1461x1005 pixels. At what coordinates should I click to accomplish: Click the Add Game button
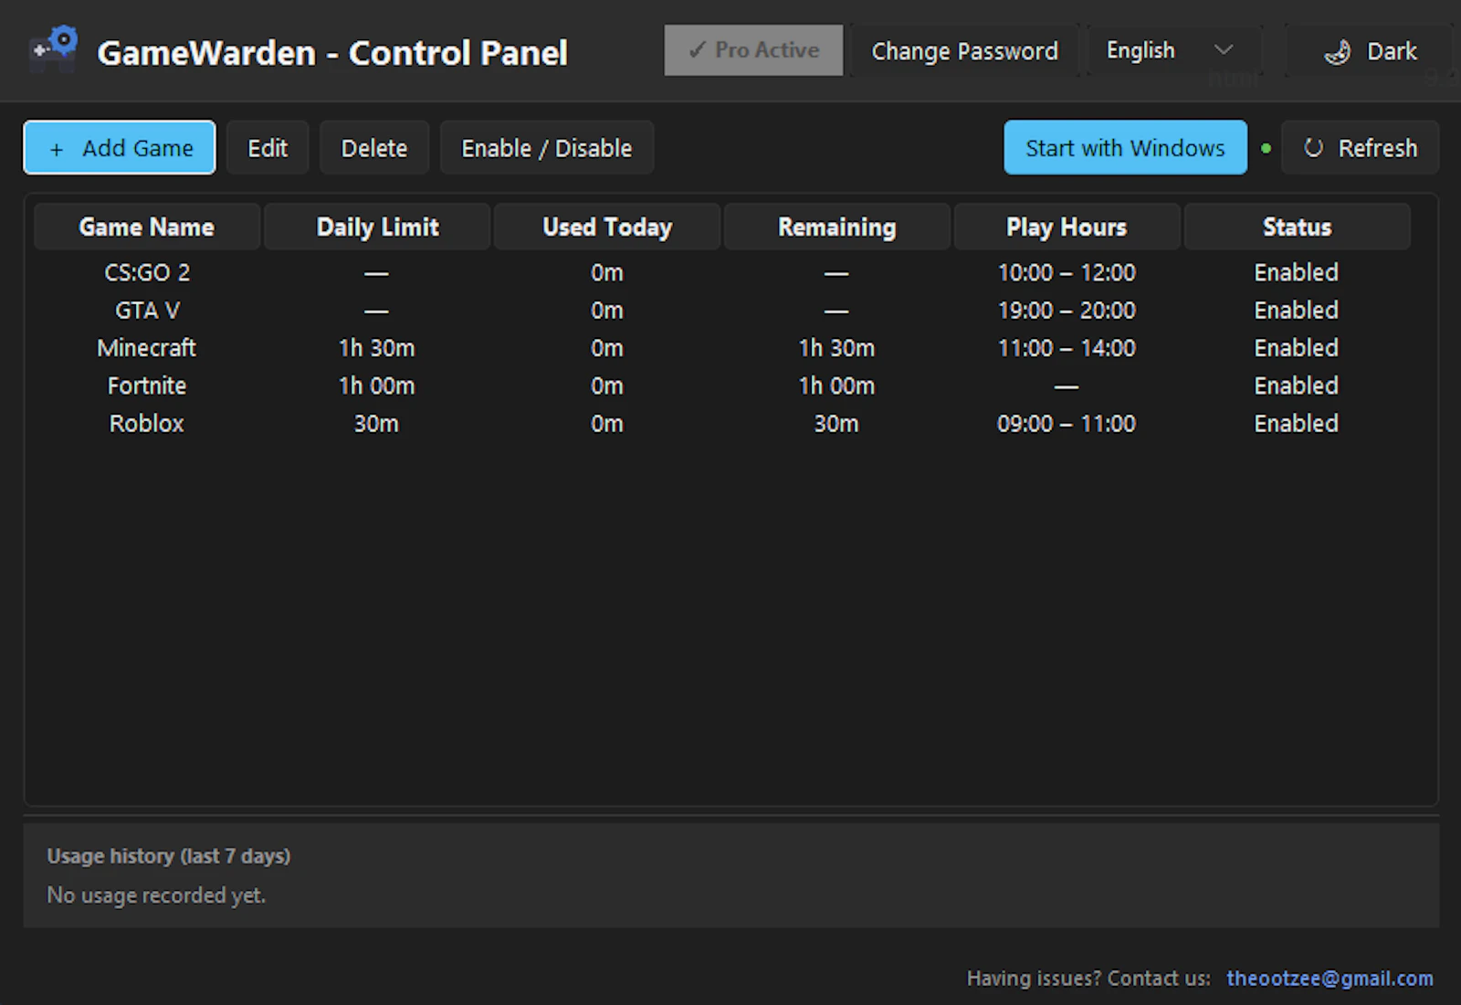coord(120,148)
